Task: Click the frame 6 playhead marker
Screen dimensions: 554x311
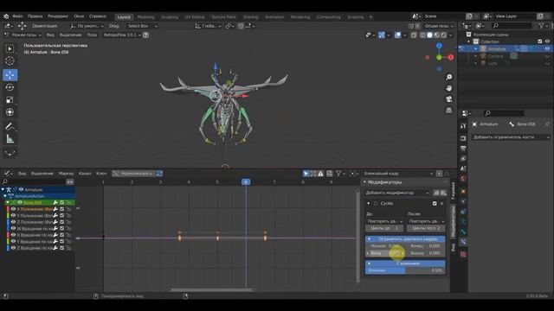Action: (246, 182)
